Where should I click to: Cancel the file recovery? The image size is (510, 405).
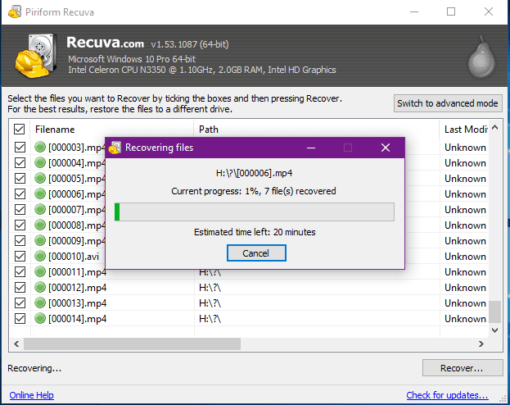tap(256, 253)
